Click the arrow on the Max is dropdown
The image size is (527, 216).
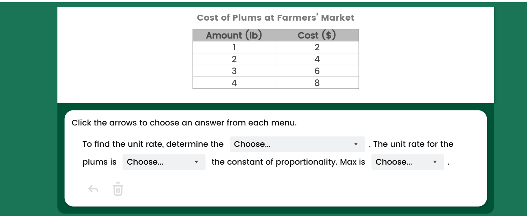(435, 162)
